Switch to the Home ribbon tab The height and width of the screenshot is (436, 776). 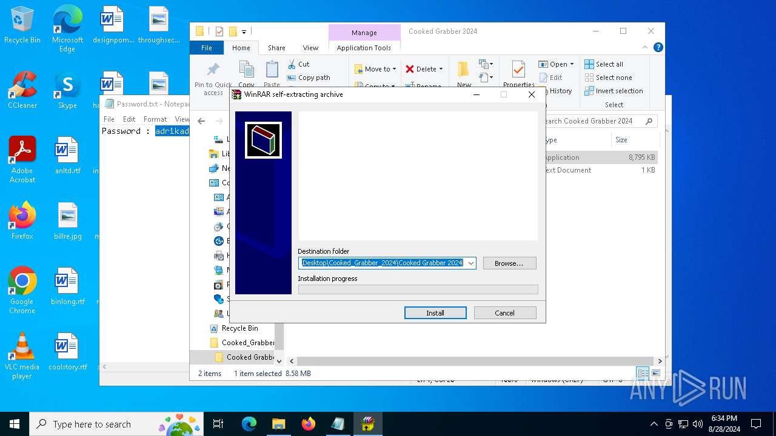[241, 48]
